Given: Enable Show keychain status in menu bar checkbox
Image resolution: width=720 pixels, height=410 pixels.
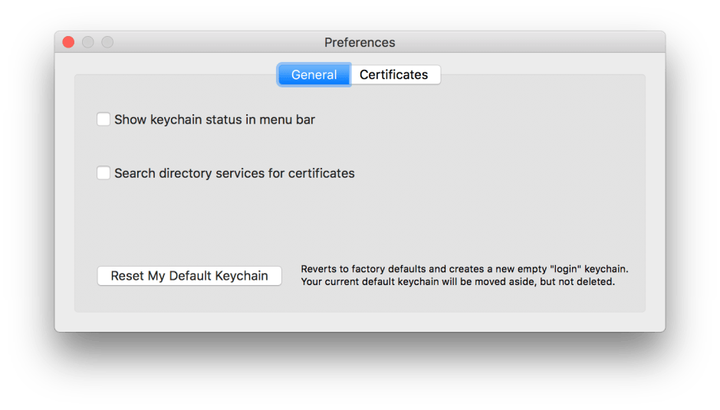Looking at the screenshot, I should click(104, 120).
